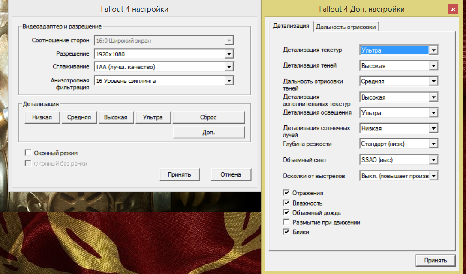
Task: Click the 'Анизотропная фильтрация' label text
Action: 70,84
